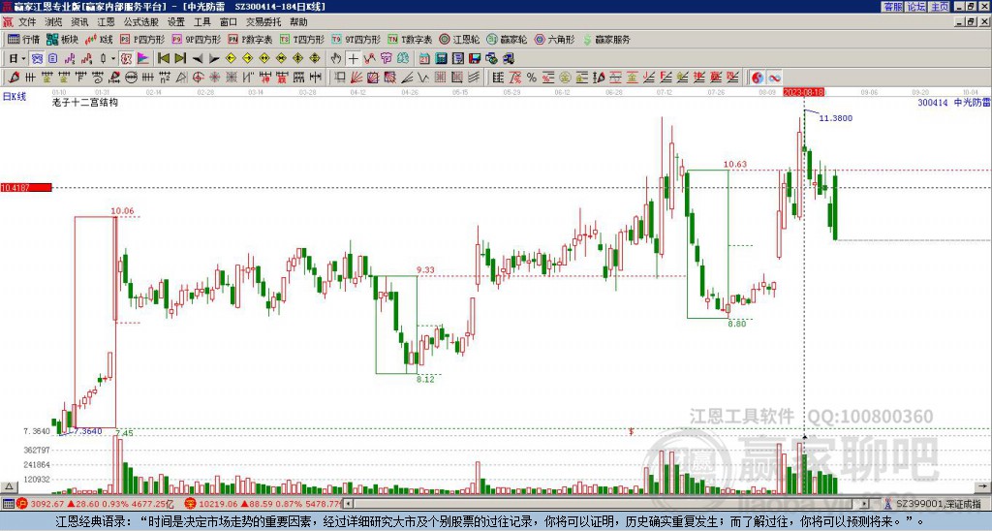Screen dimensions: 992x531
Task: Open the P四方形 square tool
Action: pyautogui.click(x=141, y=39)
